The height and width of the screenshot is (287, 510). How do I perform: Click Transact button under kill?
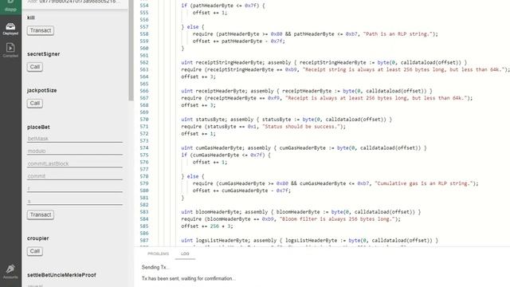coord(41,30)
